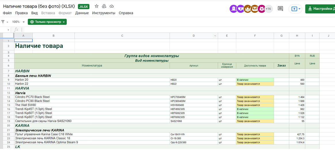Open the Инструменты menu
Image resolution: width=335 pixels, height=150 pixels.
[x=104, y=13]
